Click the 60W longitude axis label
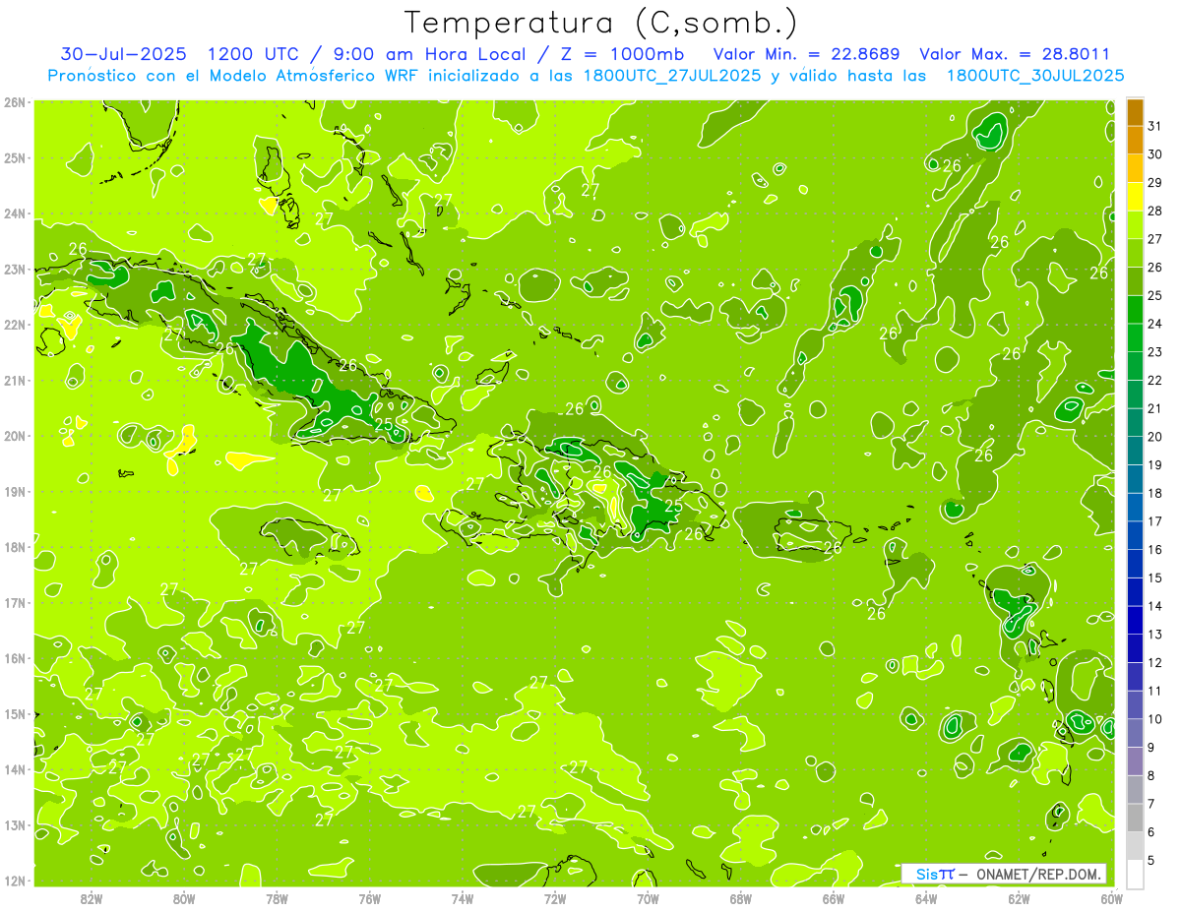 click(x=1111, y=897)
